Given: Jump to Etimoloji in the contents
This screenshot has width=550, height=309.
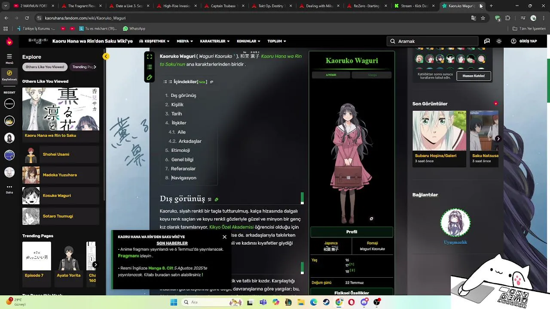Looking at the screenshot, I should click(x=180, y=150).
